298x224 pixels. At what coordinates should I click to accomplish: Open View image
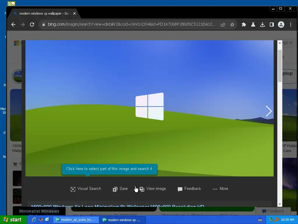tap(153, 189)
